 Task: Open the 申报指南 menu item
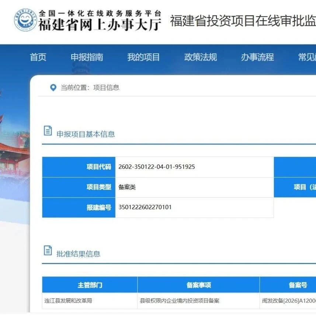pos(87,57)
